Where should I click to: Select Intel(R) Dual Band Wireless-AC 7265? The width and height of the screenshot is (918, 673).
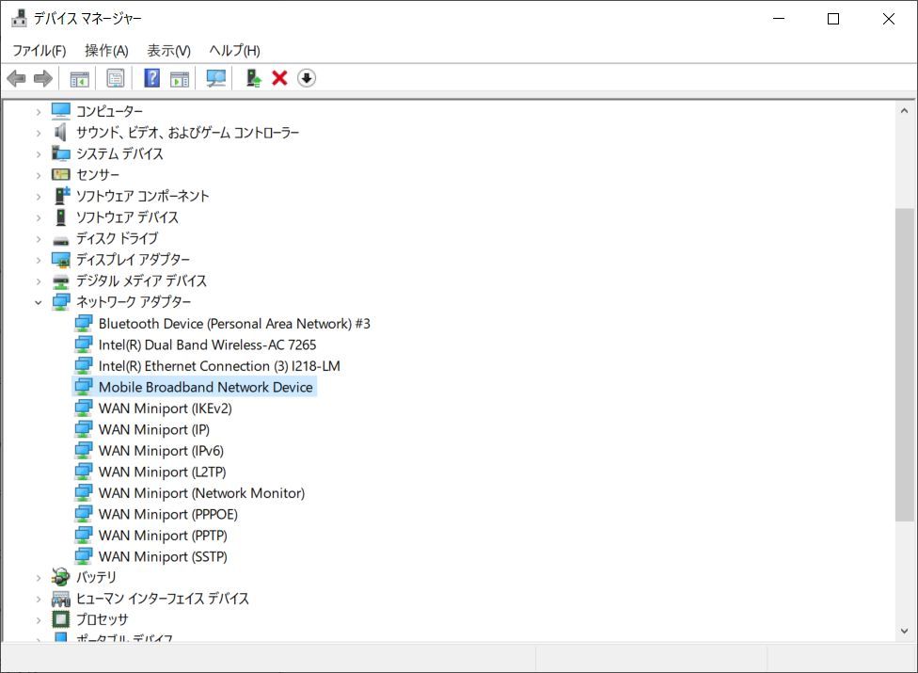[x=207, y=345]
